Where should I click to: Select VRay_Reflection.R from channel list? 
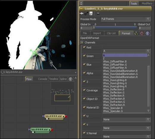click(114, 96)
